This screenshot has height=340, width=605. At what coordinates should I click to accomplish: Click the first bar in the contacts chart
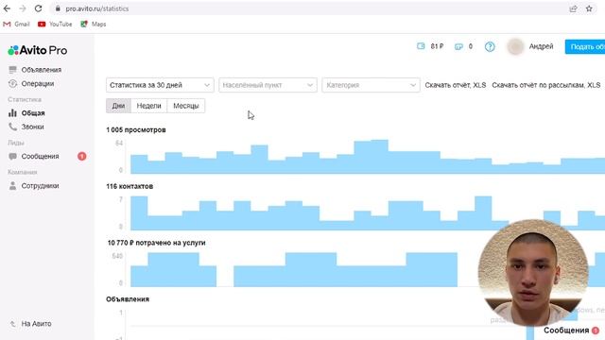tap(139, 213)
